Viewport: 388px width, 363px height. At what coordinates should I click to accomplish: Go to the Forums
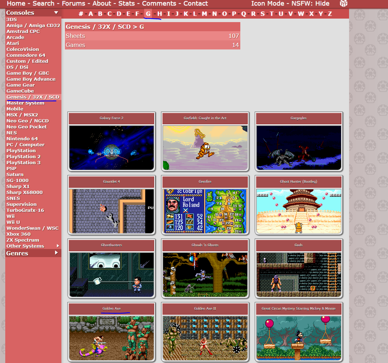point(73,4)
